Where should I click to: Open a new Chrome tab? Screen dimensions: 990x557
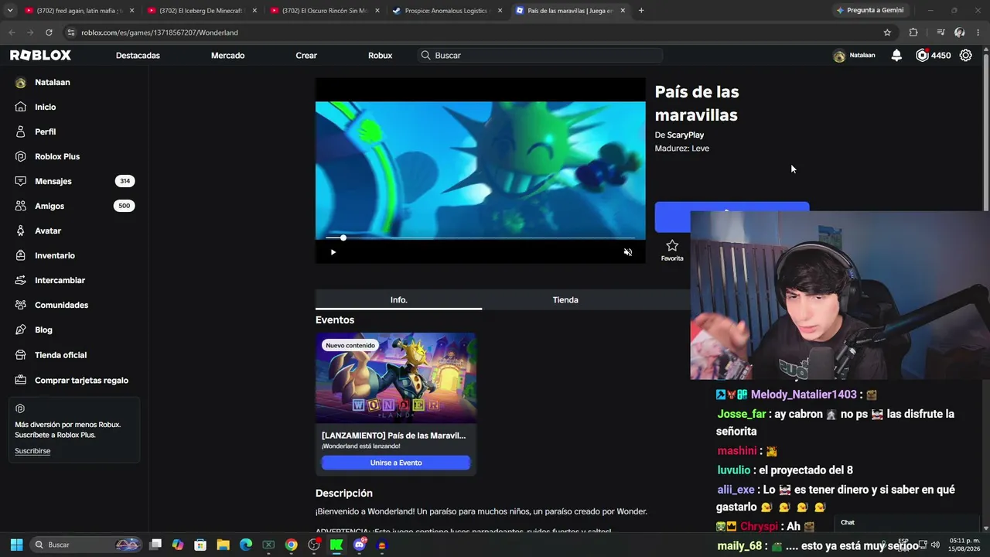tap(641, 11)
